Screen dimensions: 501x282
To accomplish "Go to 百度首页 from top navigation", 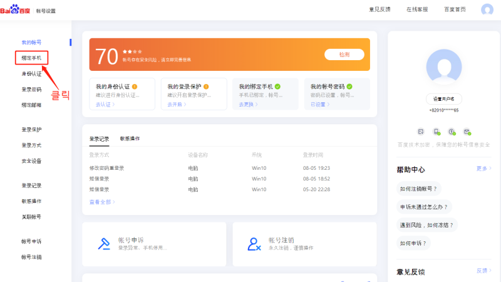I will [455, 9].
